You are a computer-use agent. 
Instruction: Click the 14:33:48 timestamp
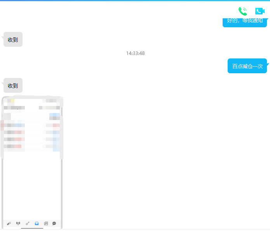pyautogui.click(x=135, y=53)
